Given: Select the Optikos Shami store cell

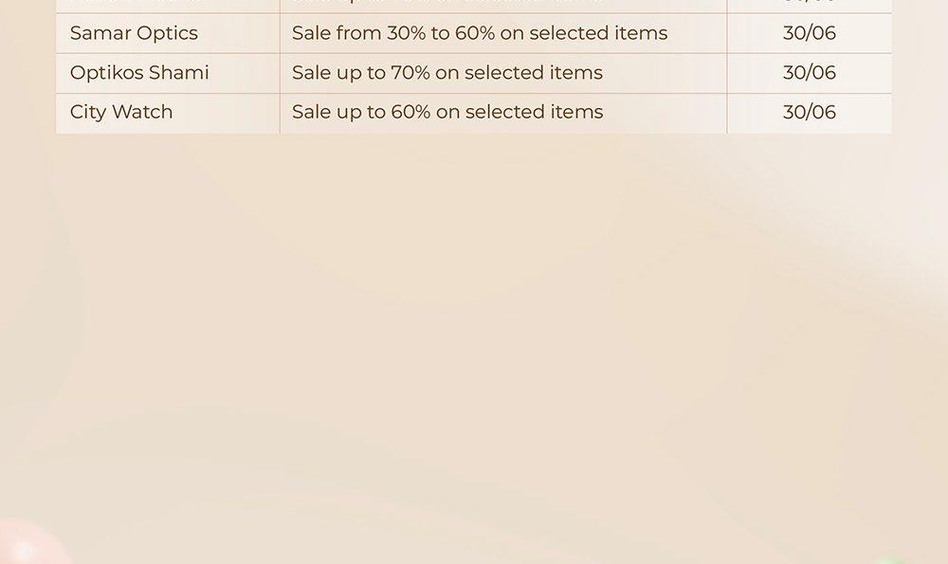Looking at the screenshot, I should point(168,73).
